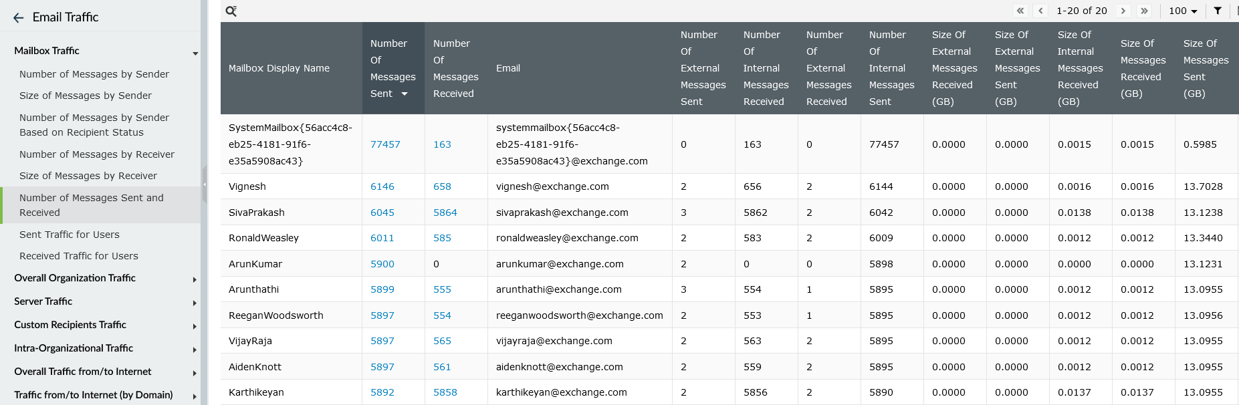Click the back arrow beside Email Traffic

(18, 18)
